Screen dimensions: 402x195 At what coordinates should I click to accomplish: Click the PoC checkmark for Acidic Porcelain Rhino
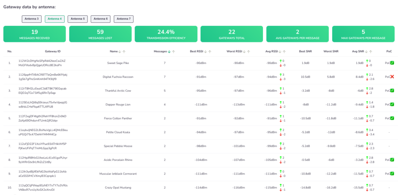[x=392, y=160]
